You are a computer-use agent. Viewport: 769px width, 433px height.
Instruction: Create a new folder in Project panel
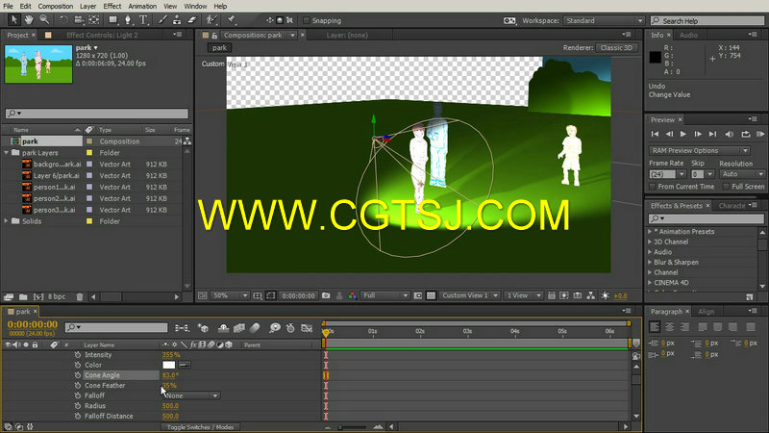click(23, 297)
